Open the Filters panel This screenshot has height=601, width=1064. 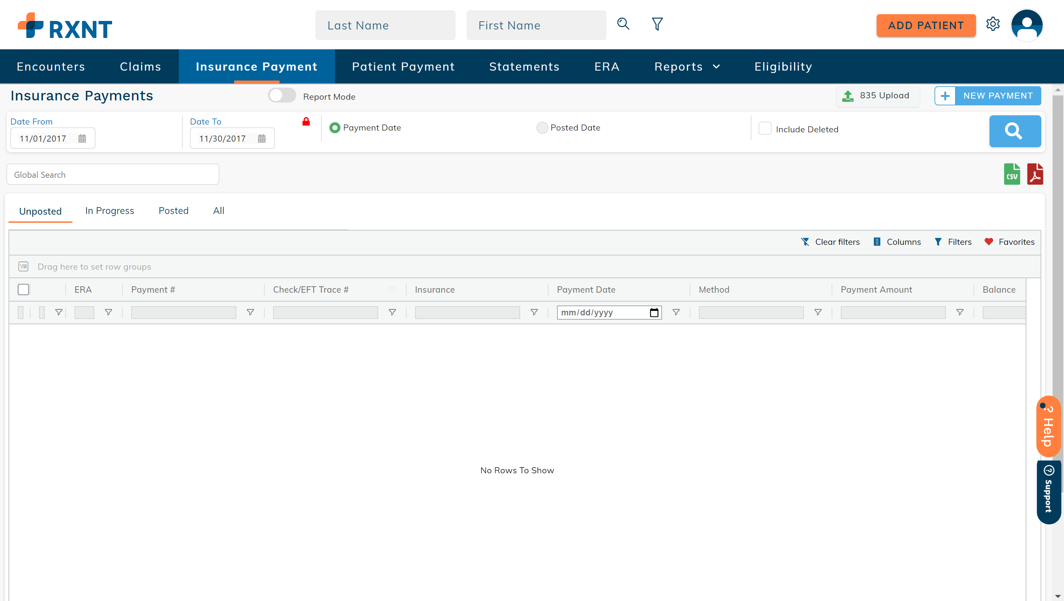953,242
